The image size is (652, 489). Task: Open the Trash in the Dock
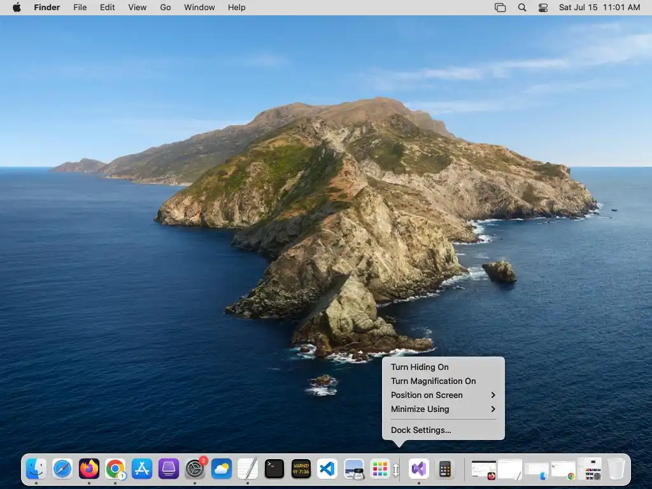616,469
